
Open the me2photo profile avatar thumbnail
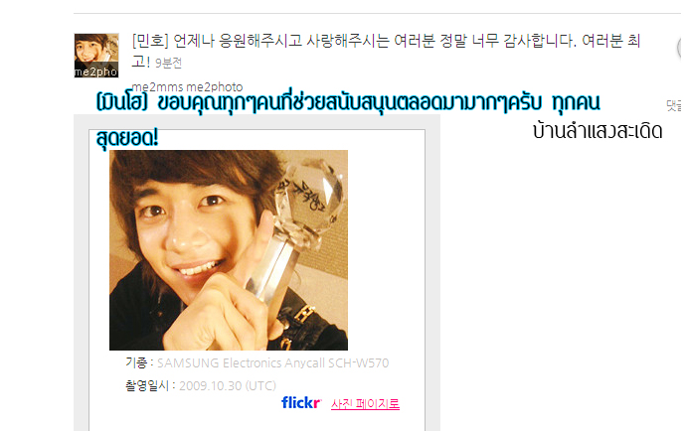[x=96, y=56]
